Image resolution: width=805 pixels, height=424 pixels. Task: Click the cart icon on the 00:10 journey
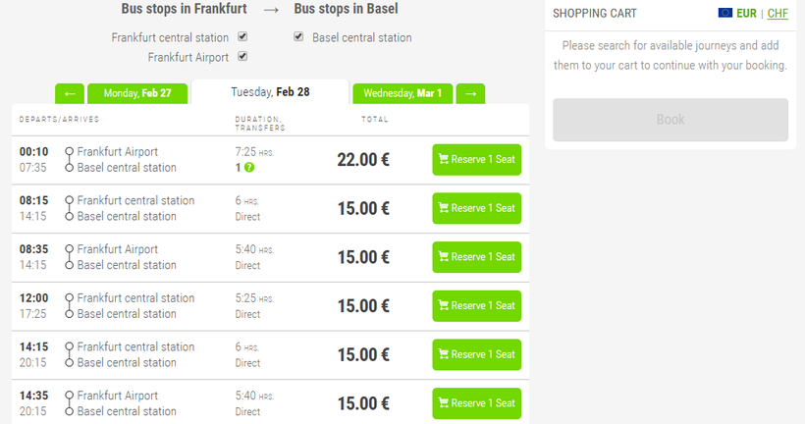[x=444, y=160]
